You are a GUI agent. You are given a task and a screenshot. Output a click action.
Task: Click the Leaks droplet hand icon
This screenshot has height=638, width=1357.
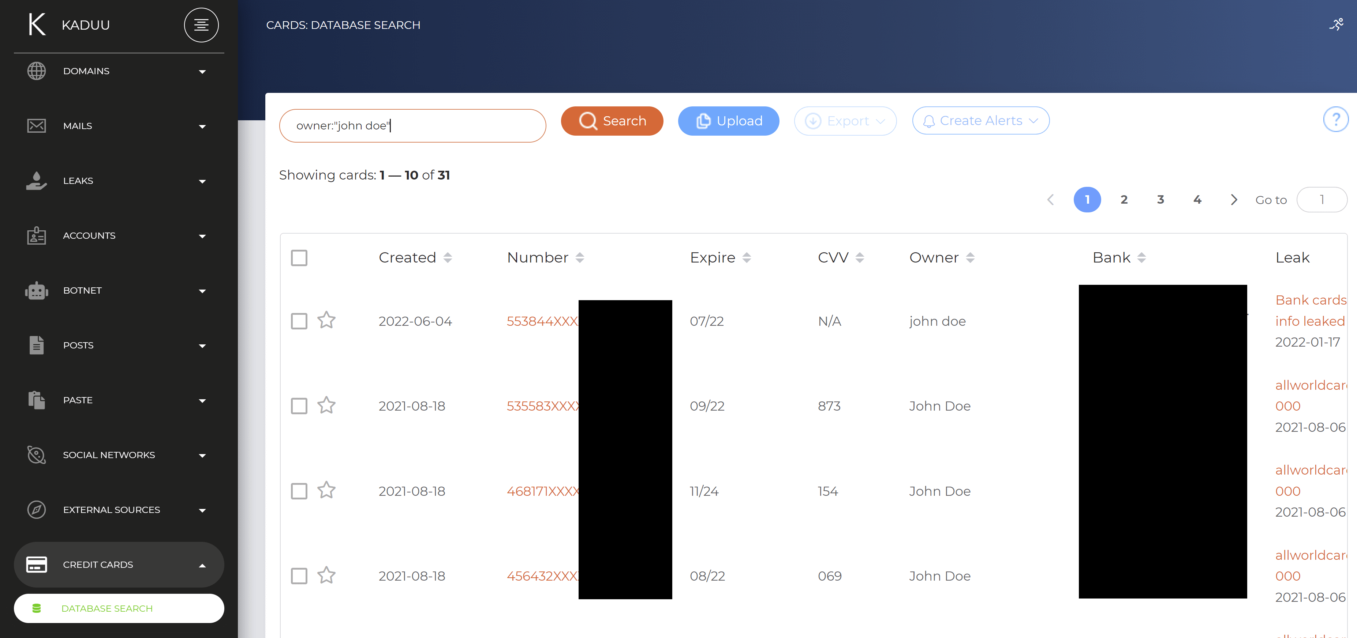pyautogui.click(x=36, y=181)
